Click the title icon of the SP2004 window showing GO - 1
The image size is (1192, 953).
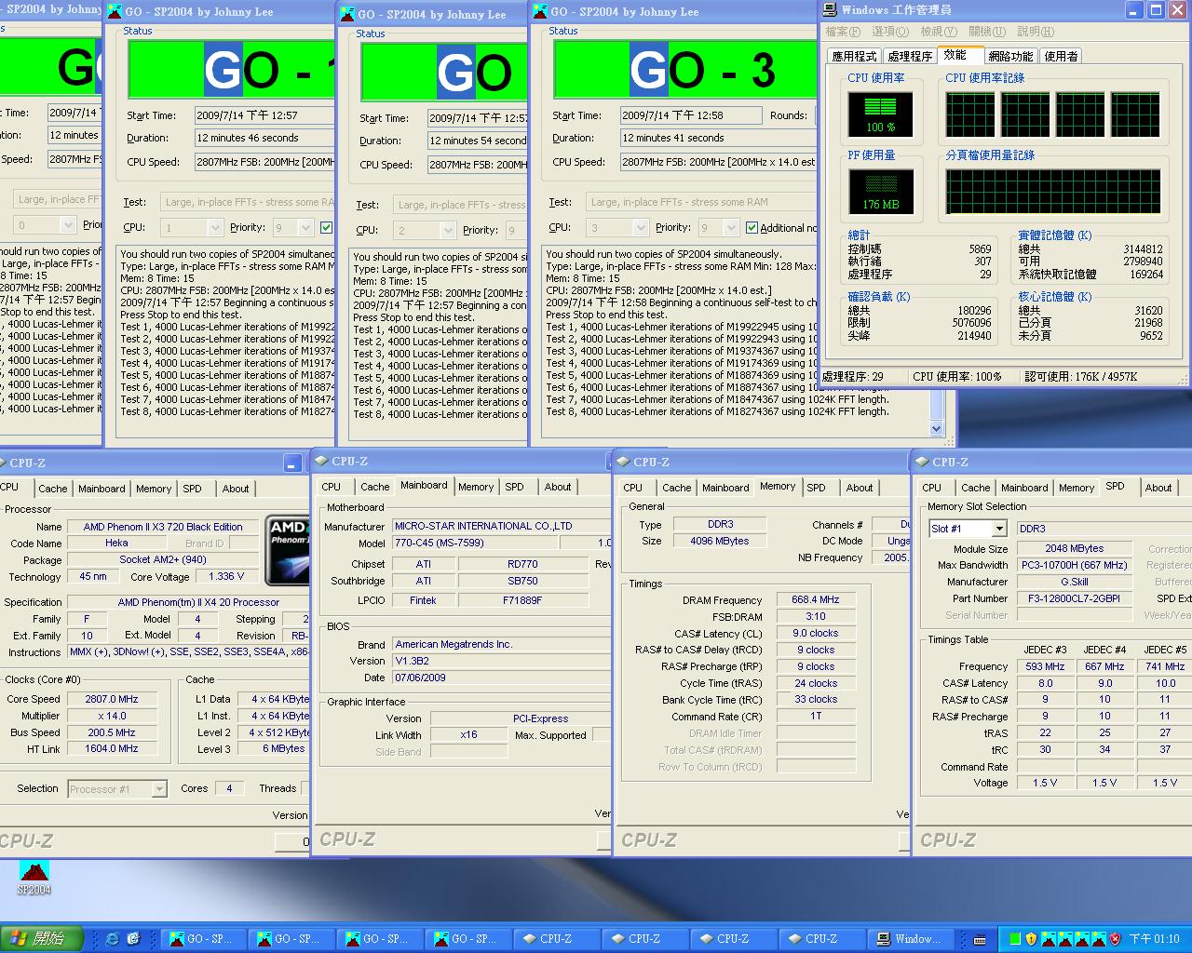click(115, 11)
